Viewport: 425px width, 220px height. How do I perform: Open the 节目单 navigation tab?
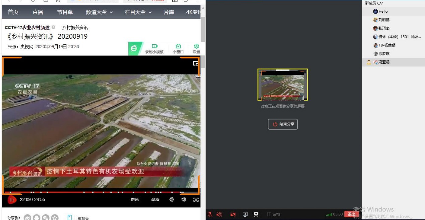65,12
